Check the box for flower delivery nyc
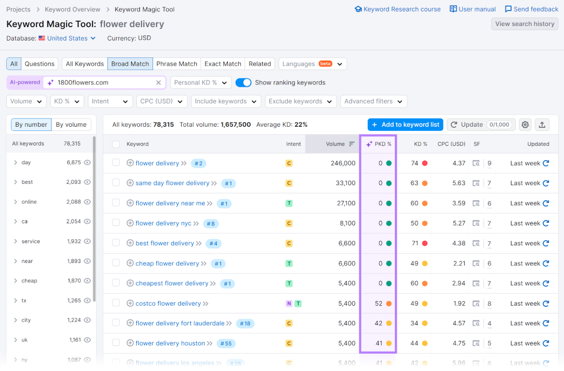The width and height of the screenshot is (564, 371). (116, 223)
